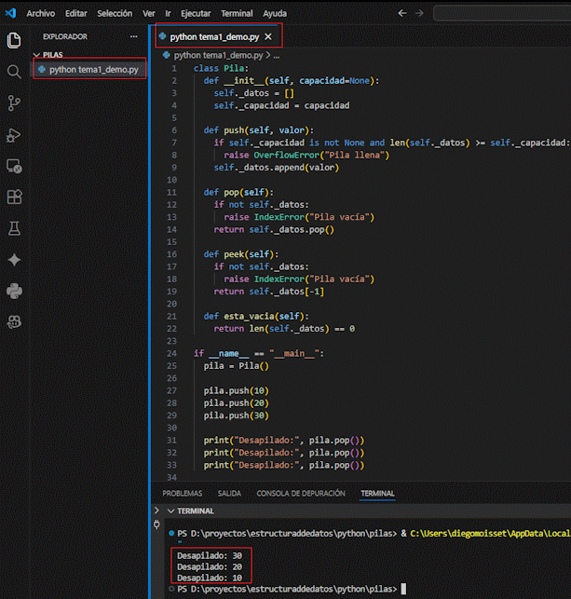Open the Terminal menu in menu bar
The height and width of the screenshot is (599, 571).
237,14
